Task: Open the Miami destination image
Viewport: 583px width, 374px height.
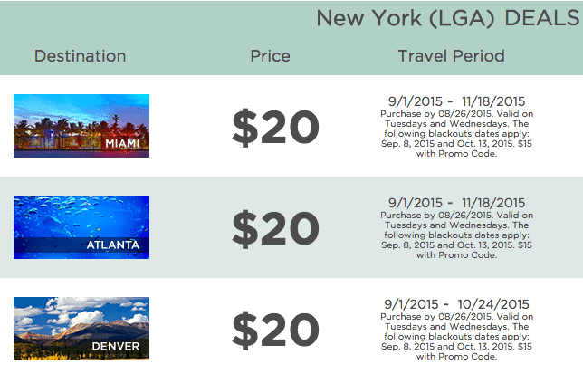Action: 81,126
